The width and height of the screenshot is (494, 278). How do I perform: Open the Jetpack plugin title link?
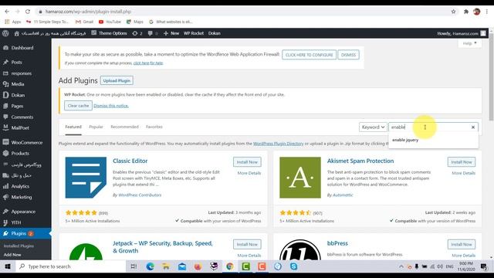163,247
